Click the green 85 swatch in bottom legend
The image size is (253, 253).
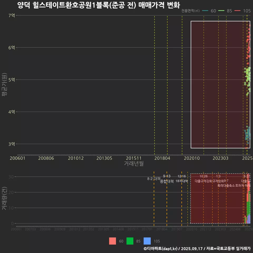pyautogui.click(x=130, y=241)
